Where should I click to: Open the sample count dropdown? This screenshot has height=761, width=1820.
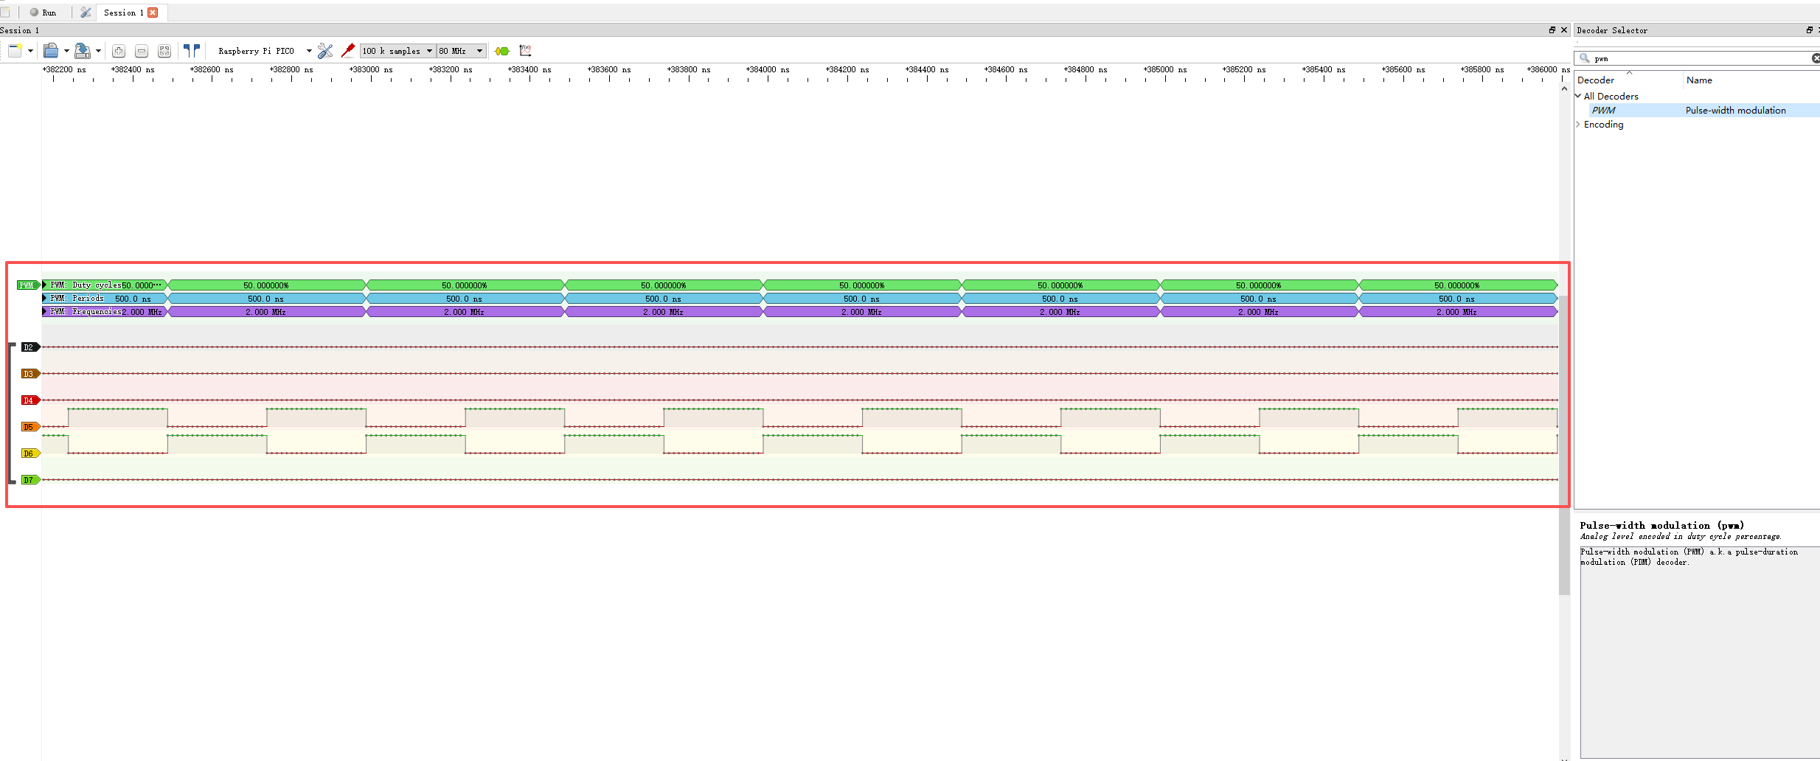[x=428, y=51]
